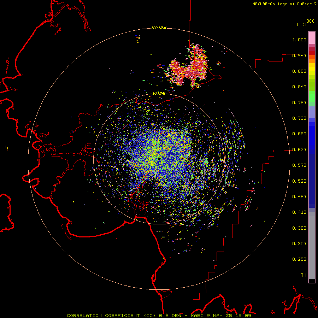The image size is (318, 318).
Task: Select the 0.840 legend value
Action: 299,87
